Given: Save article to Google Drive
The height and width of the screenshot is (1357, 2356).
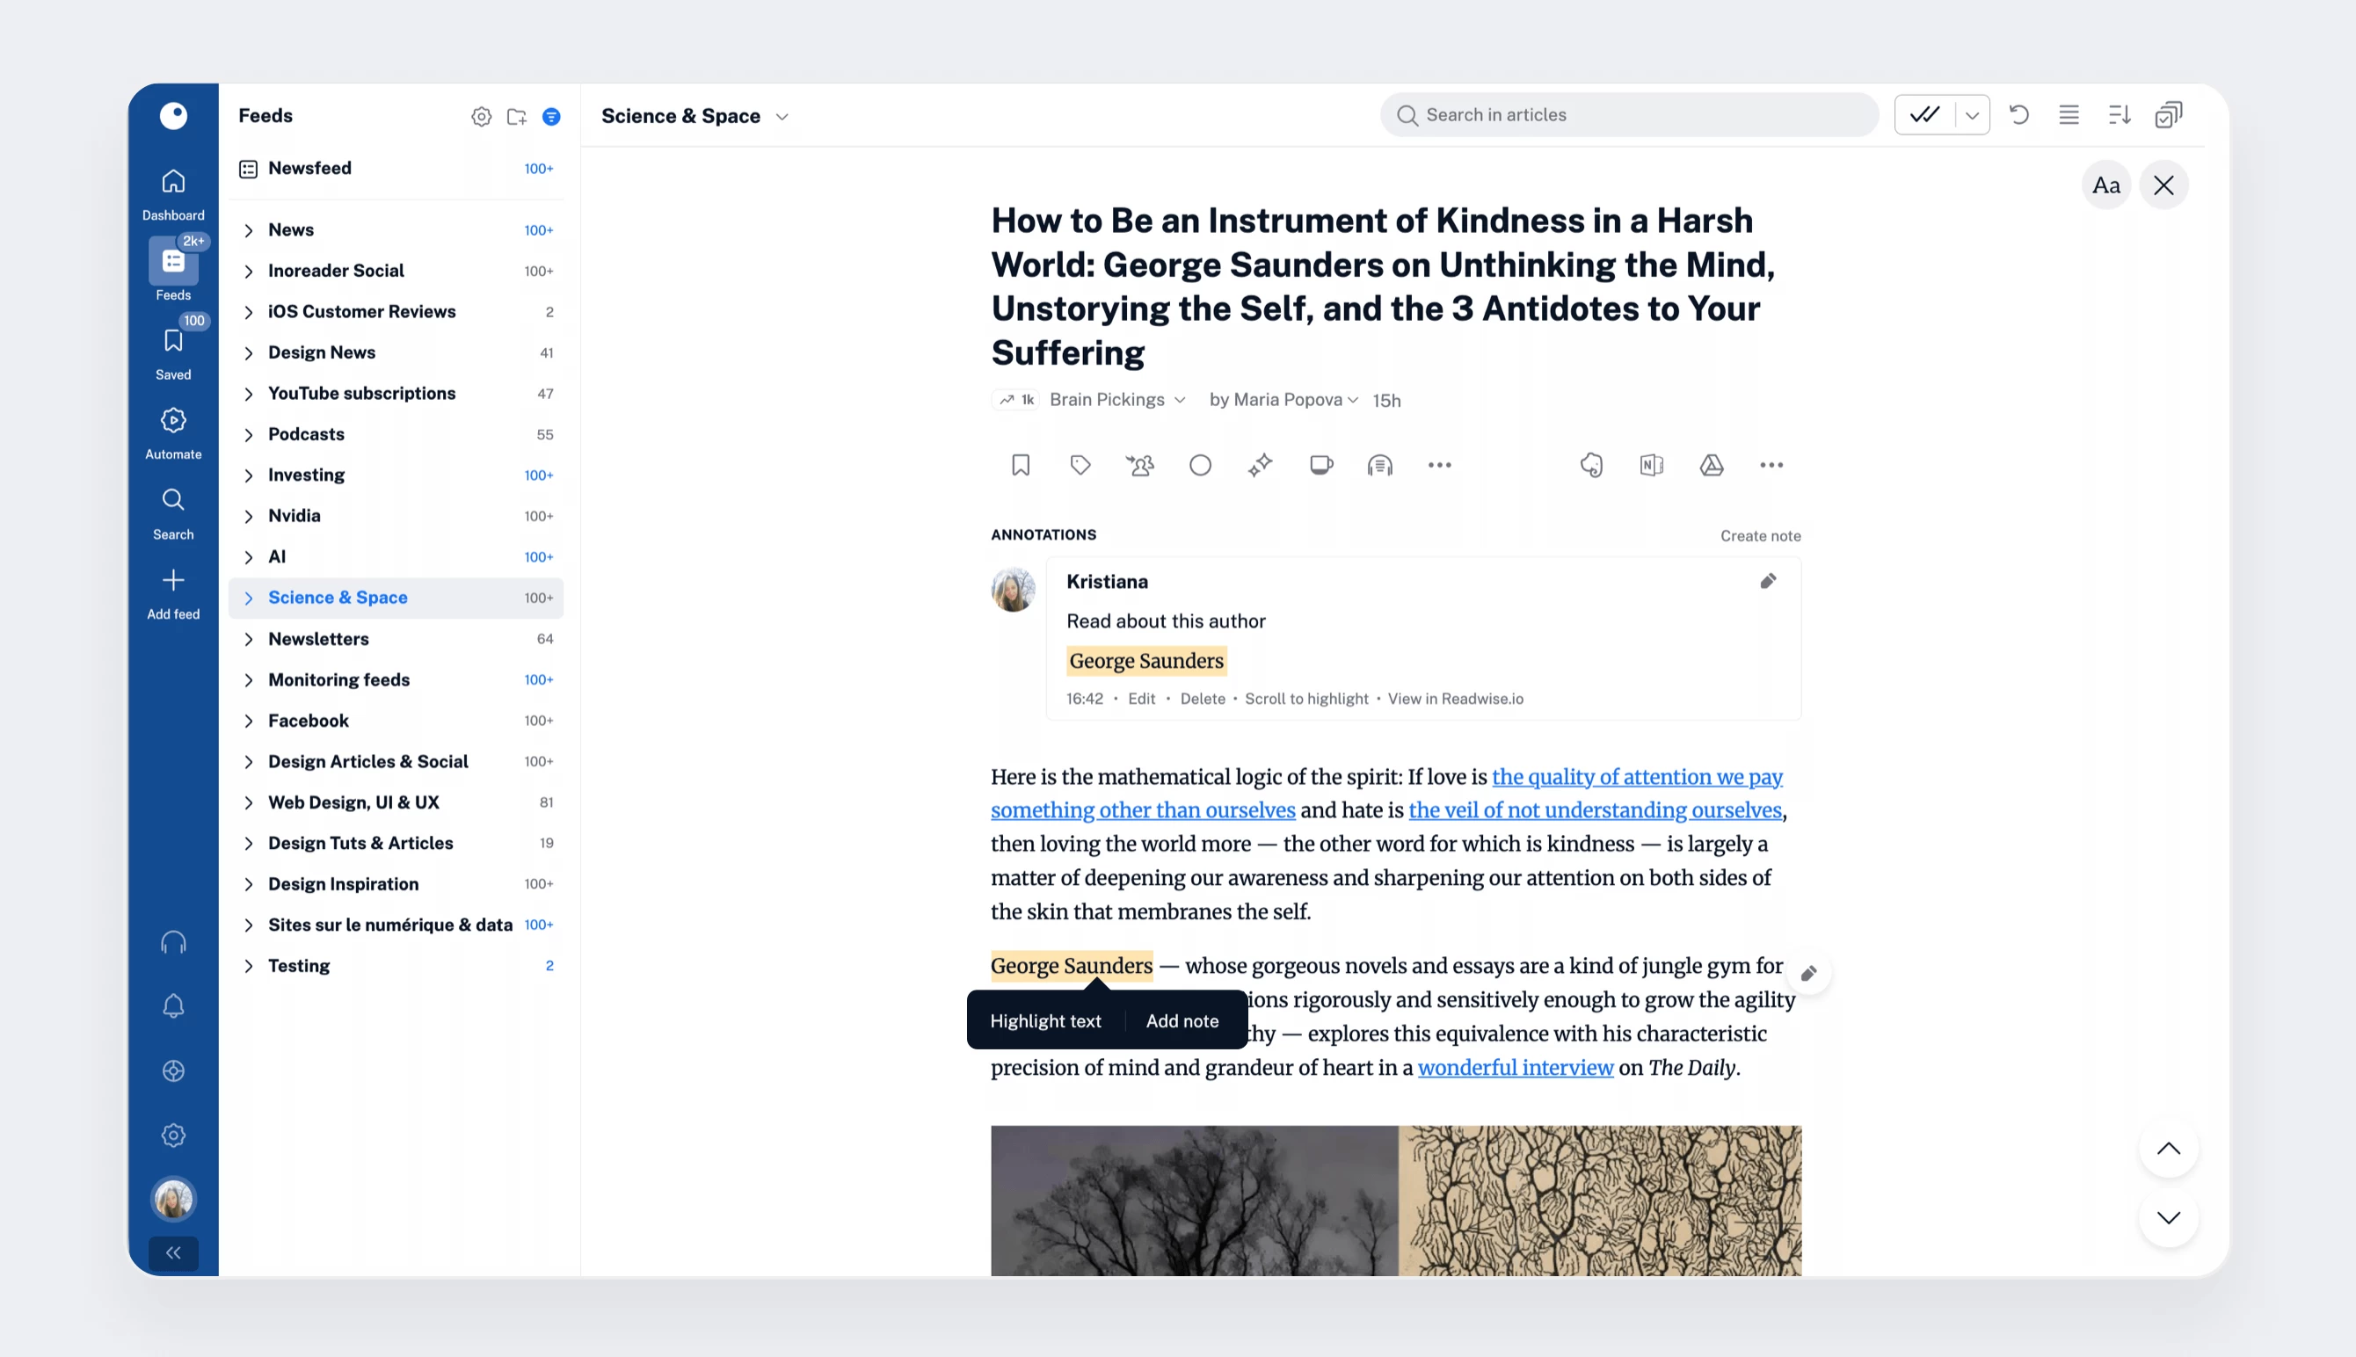Looking at the screenshot, I should (1711, 465).
